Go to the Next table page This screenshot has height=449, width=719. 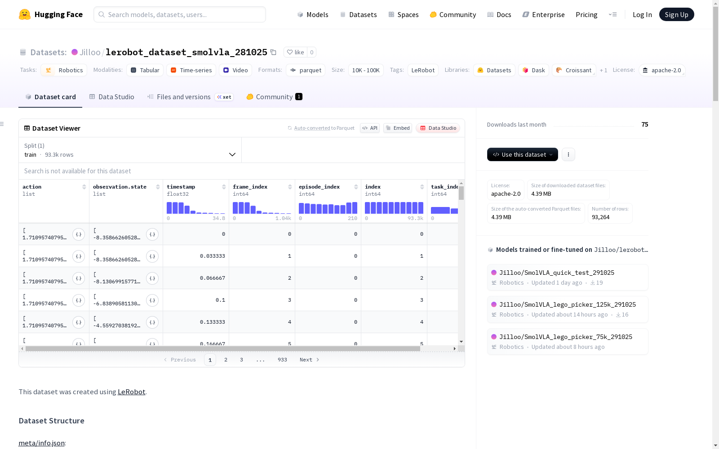coord(310,360)
